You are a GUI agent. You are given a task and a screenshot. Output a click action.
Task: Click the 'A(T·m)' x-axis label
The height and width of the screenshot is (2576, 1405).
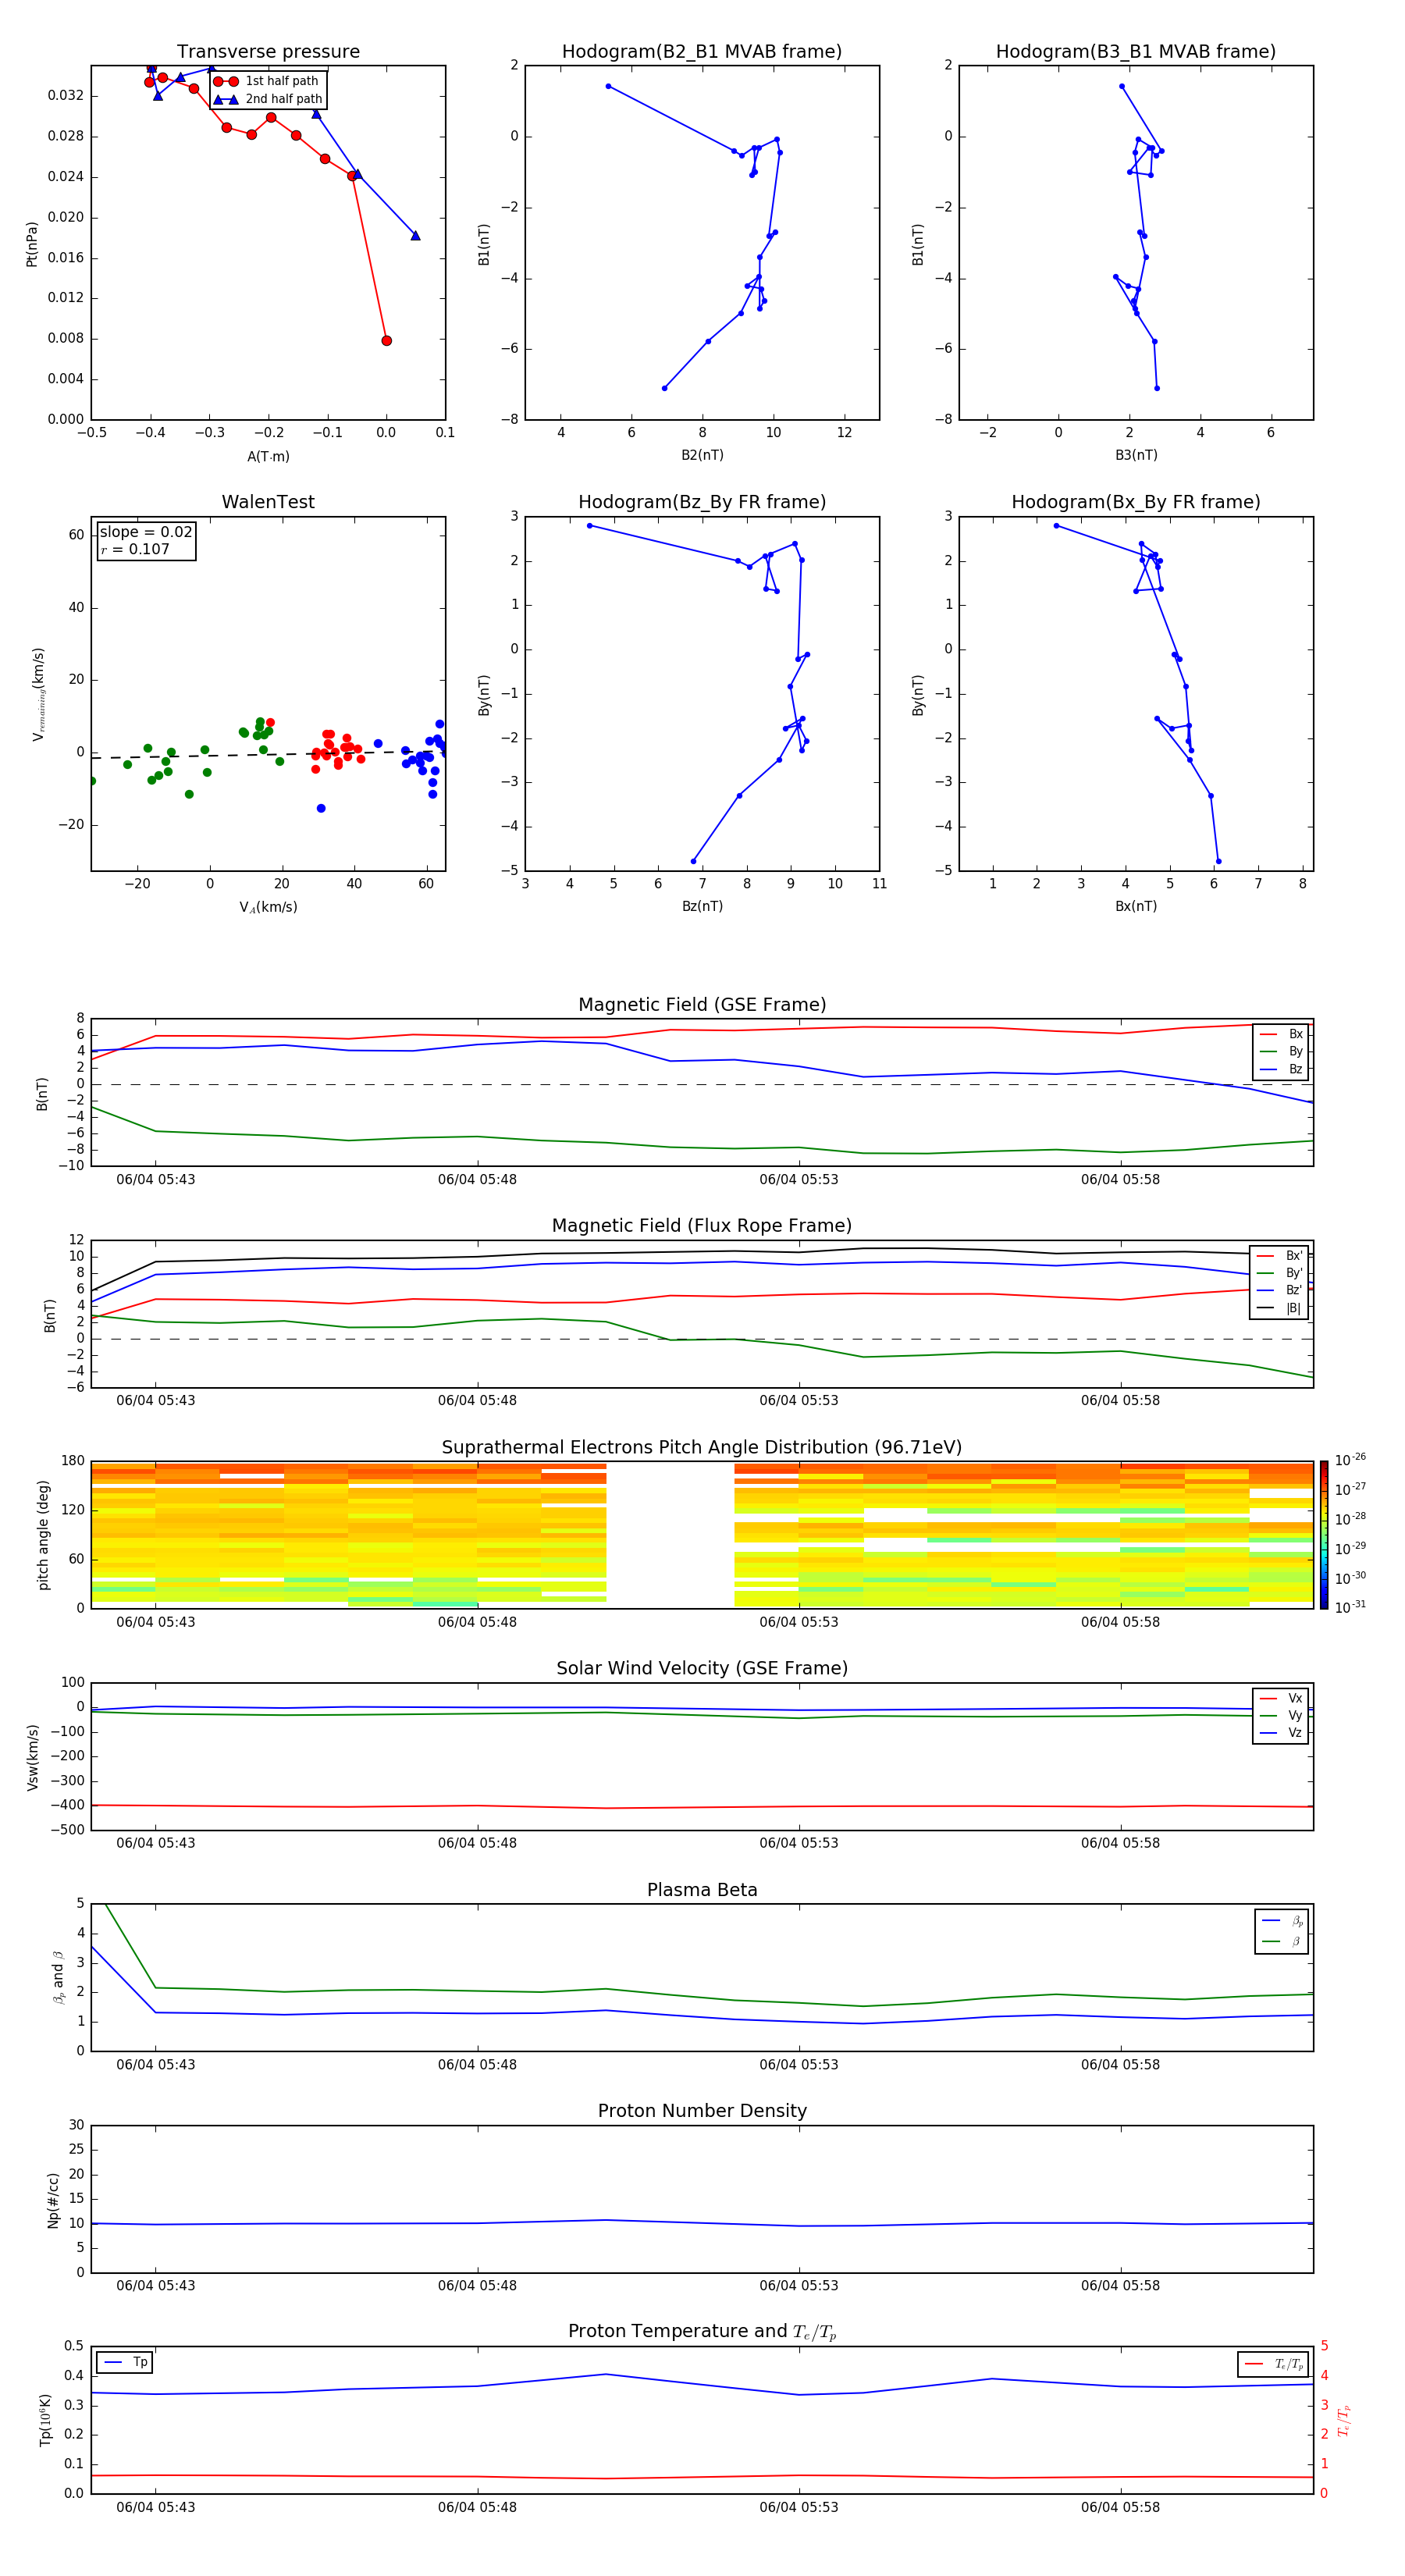point(268,457)
